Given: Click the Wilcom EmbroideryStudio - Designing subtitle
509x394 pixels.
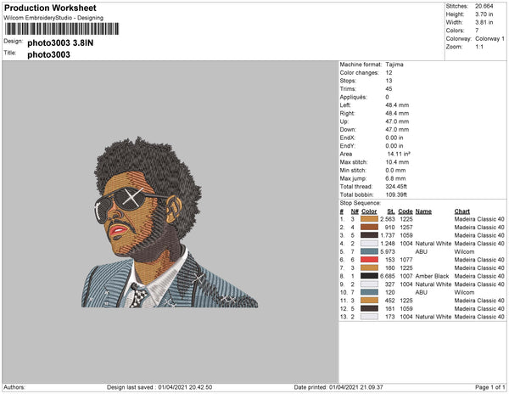Looking at the screenshot, I should pos(53,18).
